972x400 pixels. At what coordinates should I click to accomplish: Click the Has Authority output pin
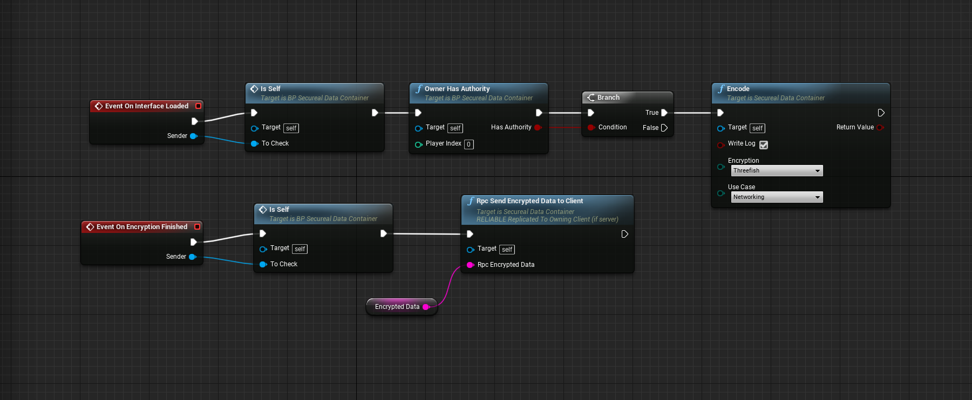pyautogui.click(x=538, y=128)
